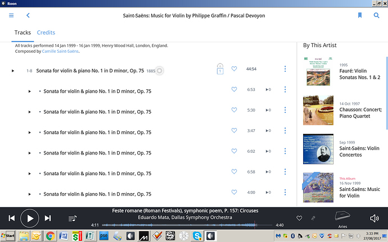Favorite the 44:54 sonata work

[234, 69]
